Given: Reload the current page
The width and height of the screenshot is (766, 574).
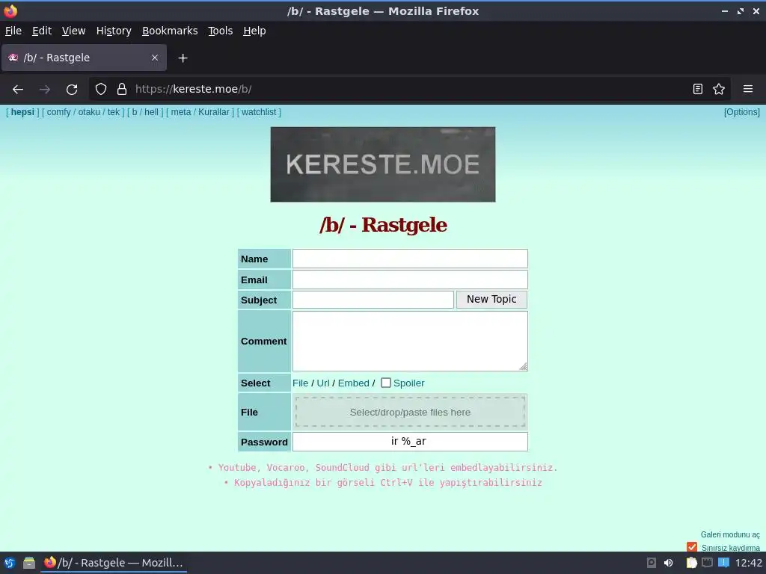Looking at the screenshot, I should click(72, 90).
